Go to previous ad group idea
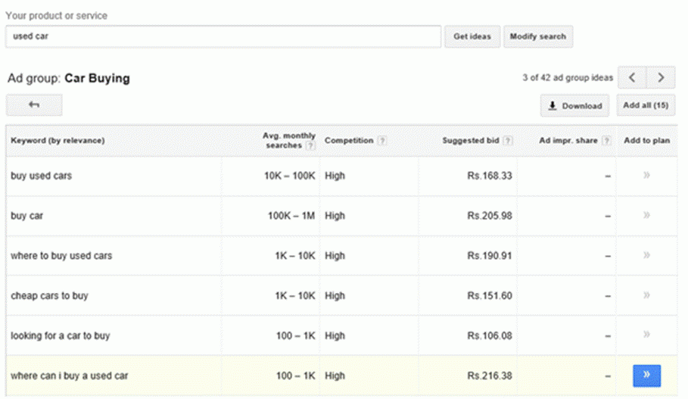The width and height of the screenshot is (688, 399). tap(632, 78)
